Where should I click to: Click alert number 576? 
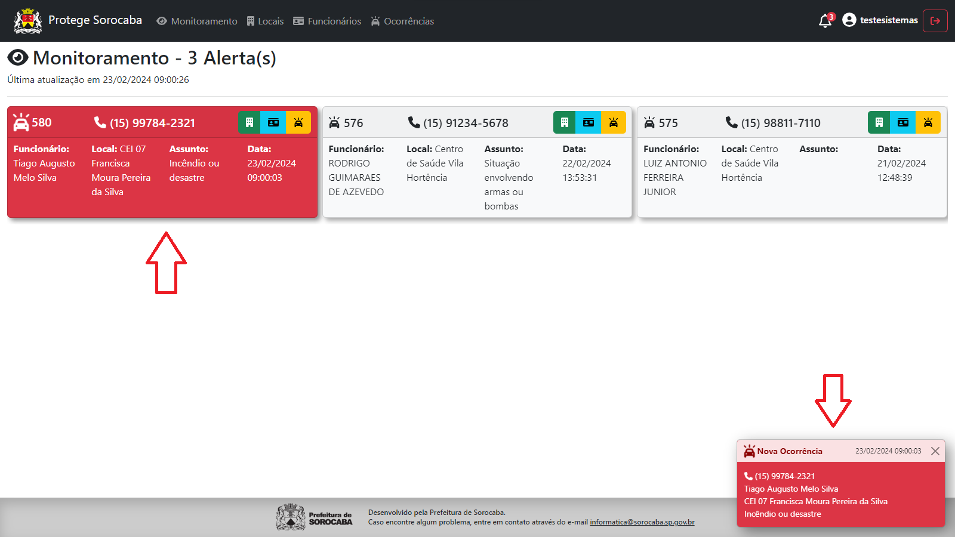click(353, 123)
